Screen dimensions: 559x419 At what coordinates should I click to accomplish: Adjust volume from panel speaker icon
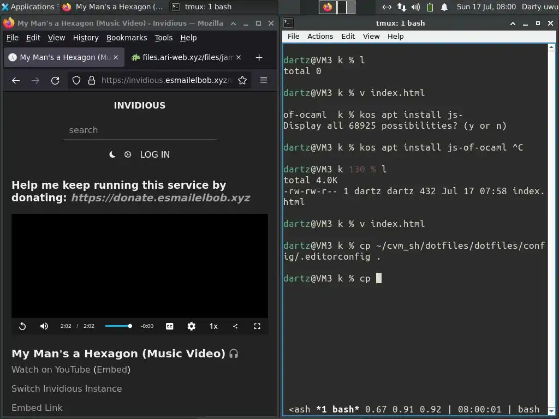(x=415, y=7)
